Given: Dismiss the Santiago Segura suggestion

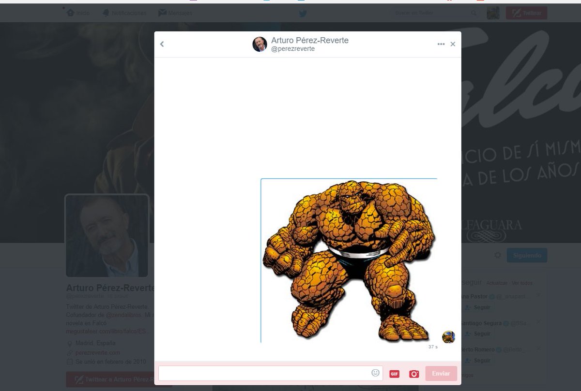Looking at the screenshot, I should coord(539,321).
